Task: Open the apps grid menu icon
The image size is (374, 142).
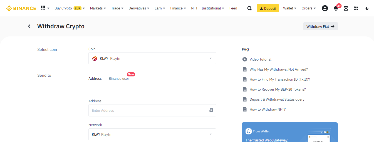Action: click(43, 8)
